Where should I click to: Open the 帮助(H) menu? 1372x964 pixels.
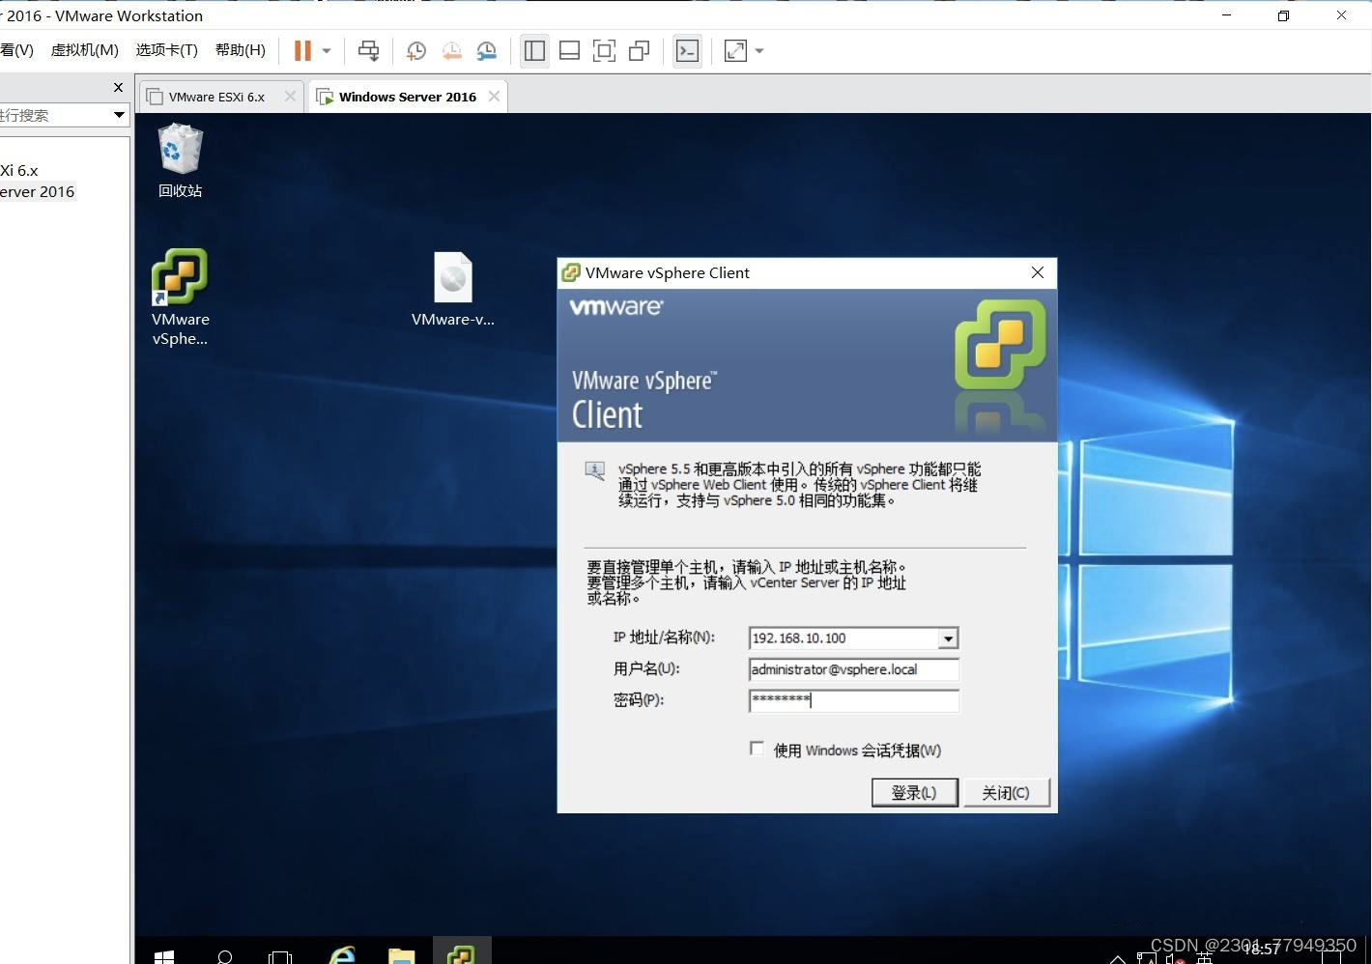pos(240,50)
